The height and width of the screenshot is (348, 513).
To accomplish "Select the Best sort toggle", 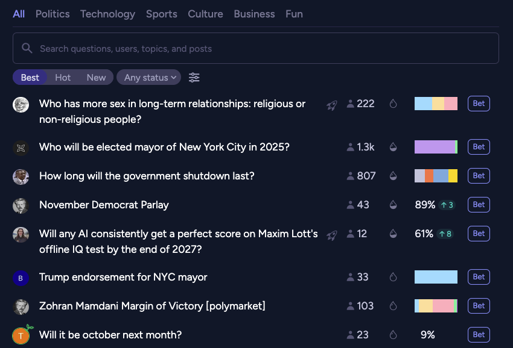I will point(30,77).
